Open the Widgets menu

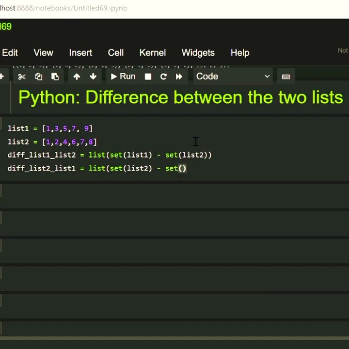pos(198,53)
